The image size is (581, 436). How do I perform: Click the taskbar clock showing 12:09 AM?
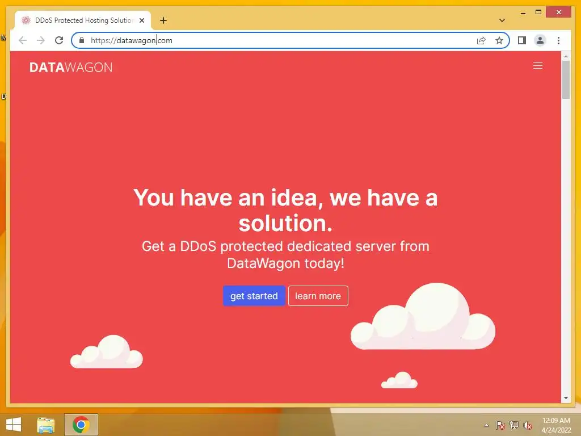coord(556,425)
